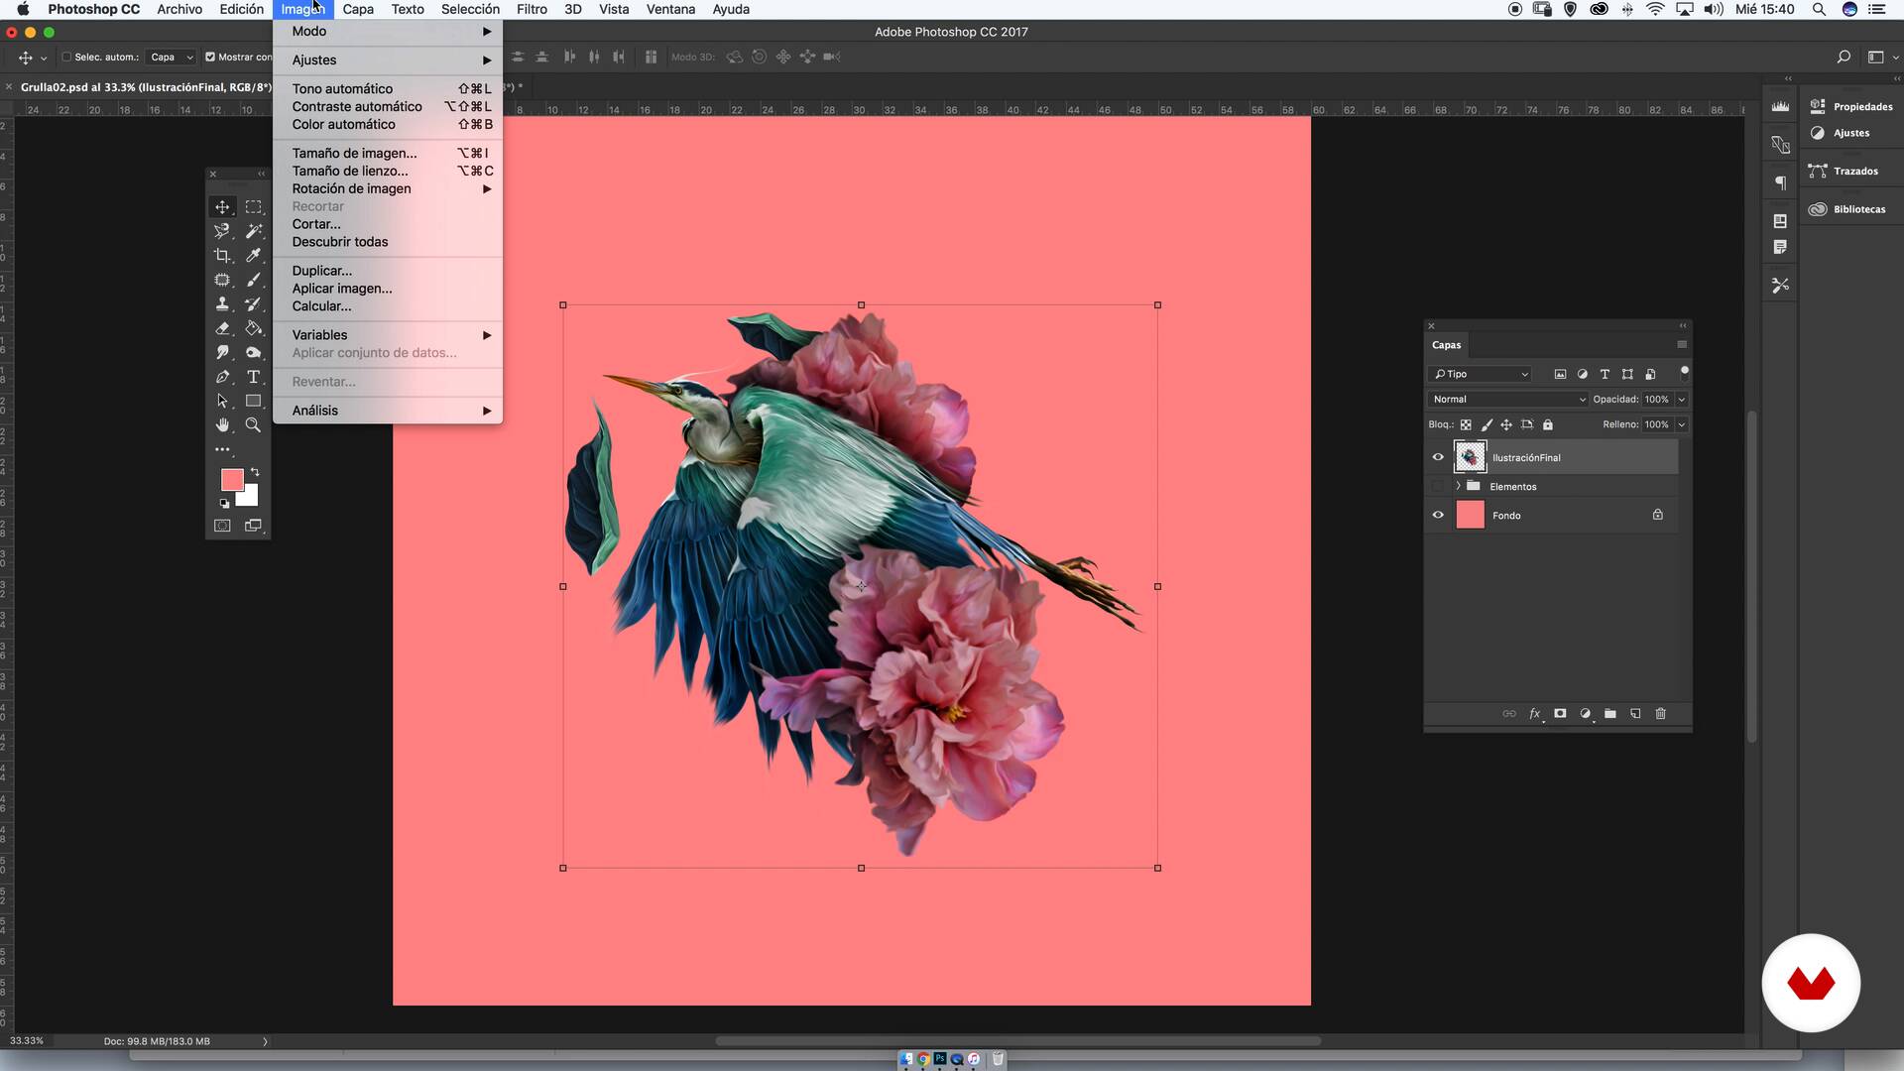
Task: Choose Duplicar from the Imagen menu
Action: coord(388,271)
